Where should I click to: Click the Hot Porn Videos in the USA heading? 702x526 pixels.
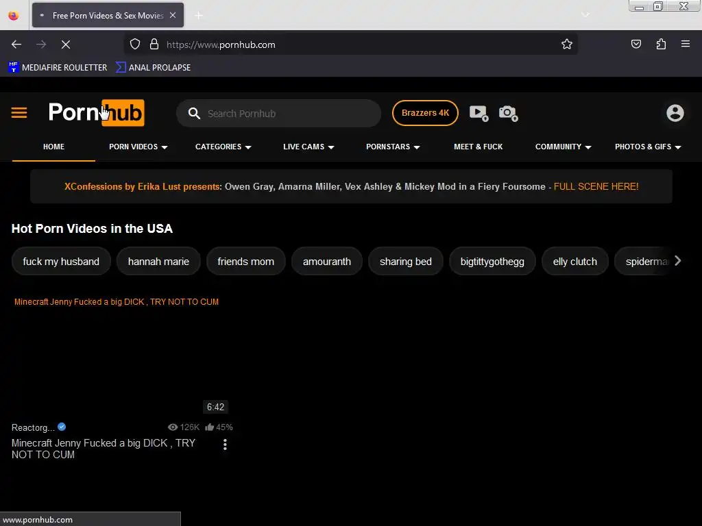(x=92, y=229)
